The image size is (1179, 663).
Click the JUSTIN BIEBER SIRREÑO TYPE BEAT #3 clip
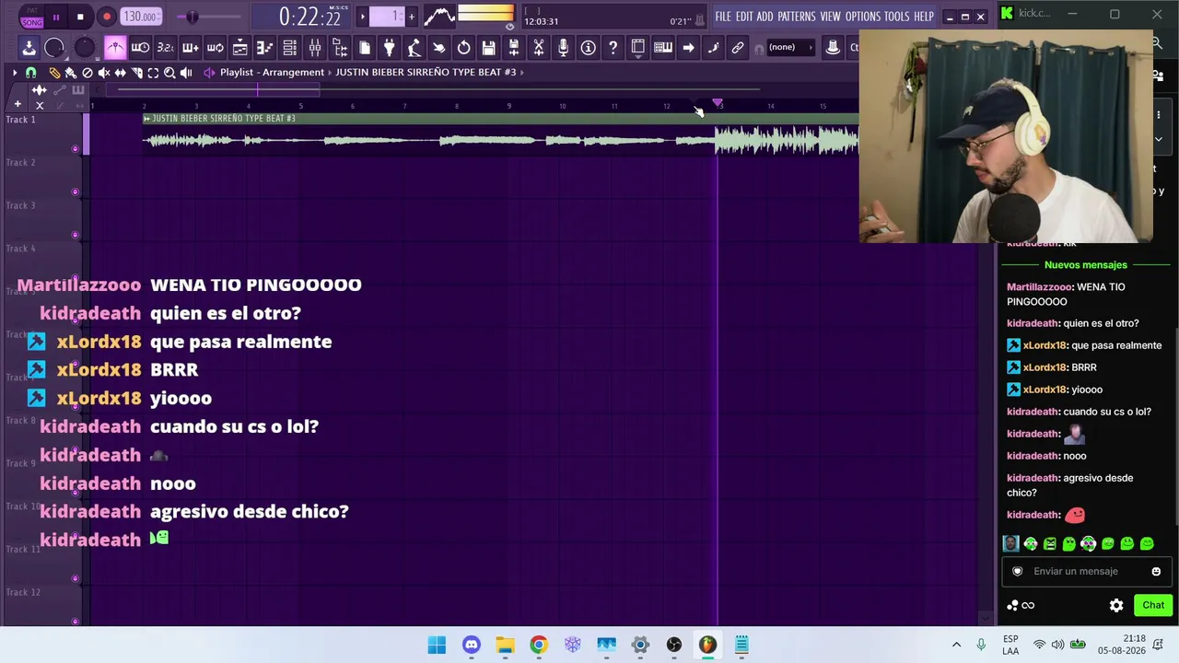coord(501,134)
